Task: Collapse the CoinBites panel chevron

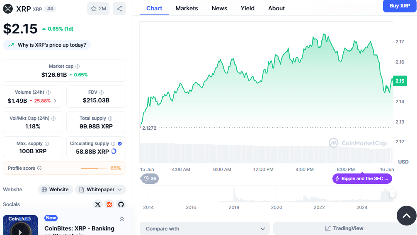Action: point(122,219)
